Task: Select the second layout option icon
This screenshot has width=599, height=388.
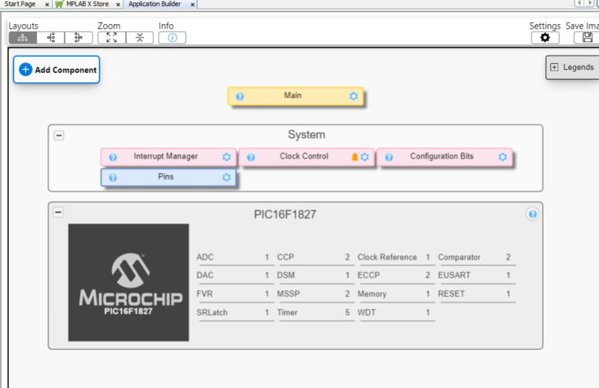Action: (51, 38)
